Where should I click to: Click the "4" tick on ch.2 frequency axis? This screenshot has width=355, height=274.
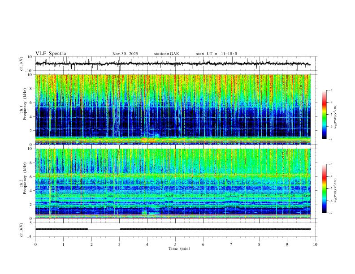coord(31,191)
